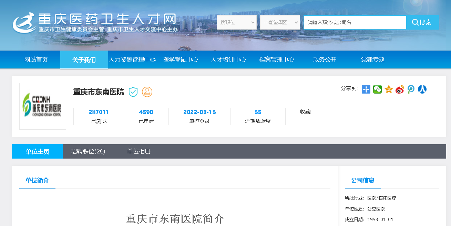
Task: Switch to 招聘职位(26) tab
Action: tap(88, 152)
